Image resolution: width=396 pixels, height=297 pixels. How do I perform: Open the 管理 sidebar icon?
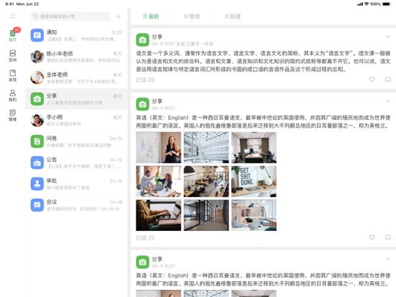tap(13, 115)
